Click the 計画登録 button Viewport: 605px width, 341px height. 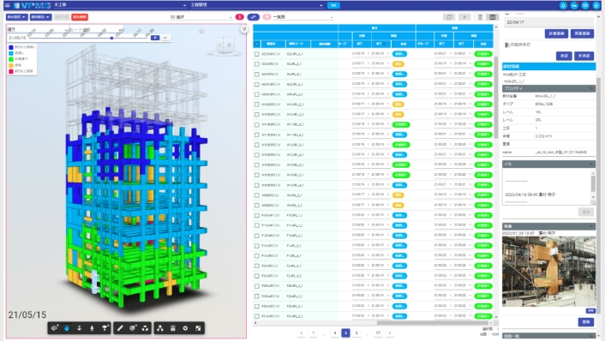pos(556,33)
